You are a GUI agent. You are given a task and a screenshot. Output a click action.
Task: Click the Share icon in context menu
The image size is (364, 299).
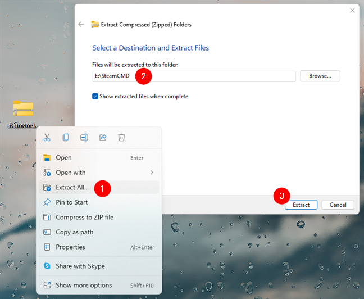(103, 138)
